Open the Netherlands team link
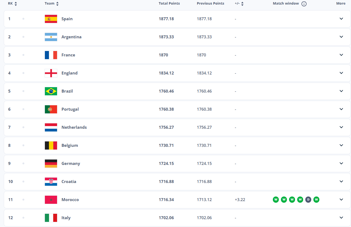Image resolution: width=351 pixels, height=227 pixels. pyautogui.click(x=74, y=127)
